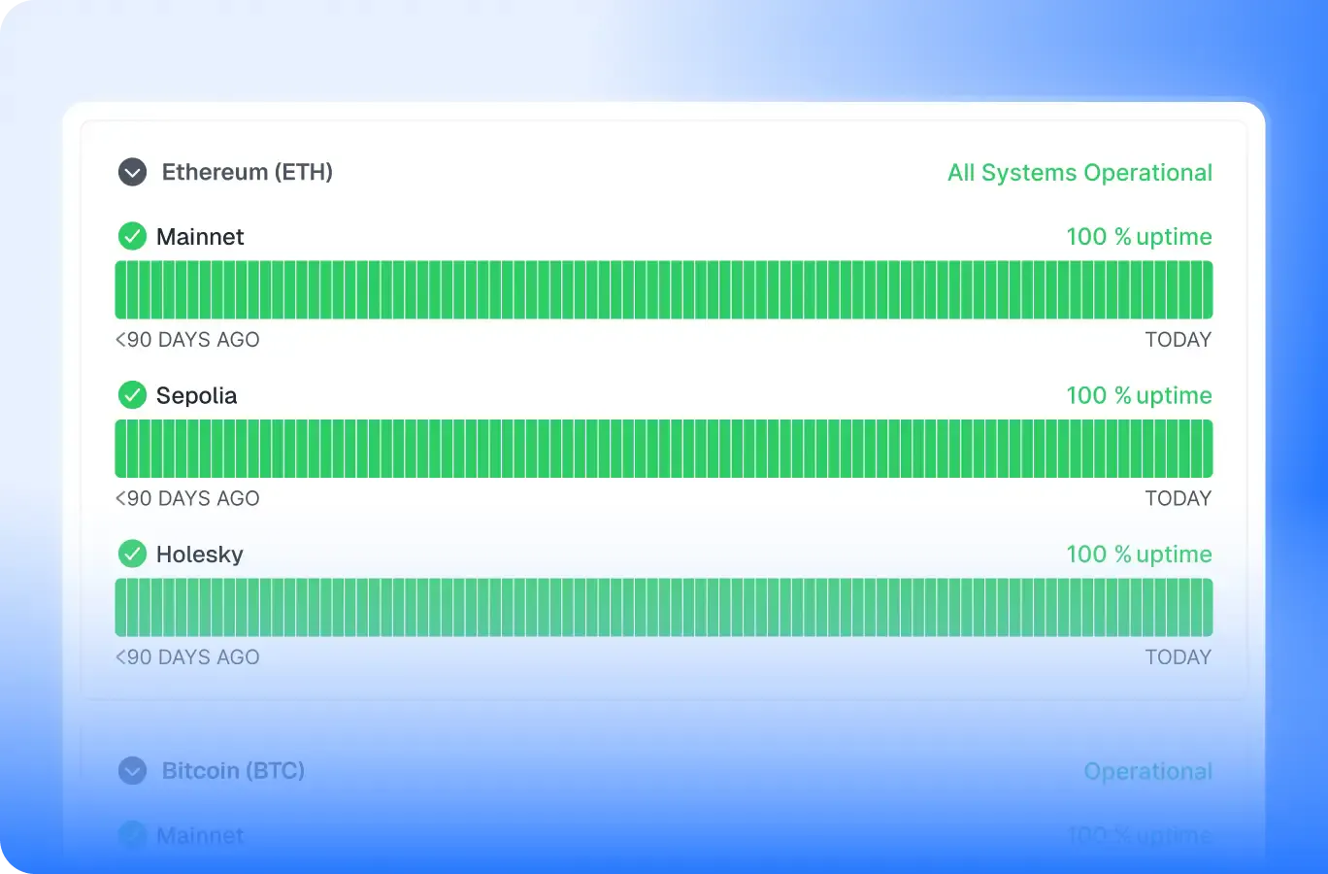Click <90 DAYS AGO label under Ethereum Mainnet
The height and width of the screenshot is (874, 1328).
click(187, 340)
